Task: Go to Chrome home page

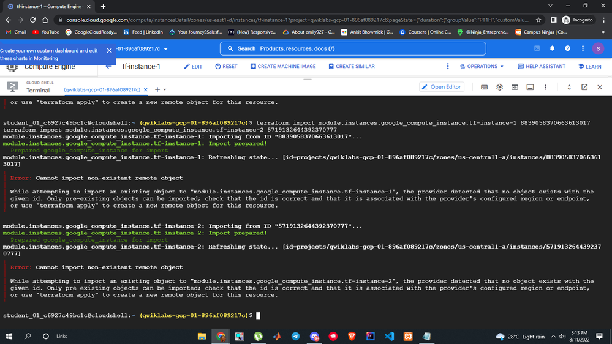Action: tap(45, 20)
